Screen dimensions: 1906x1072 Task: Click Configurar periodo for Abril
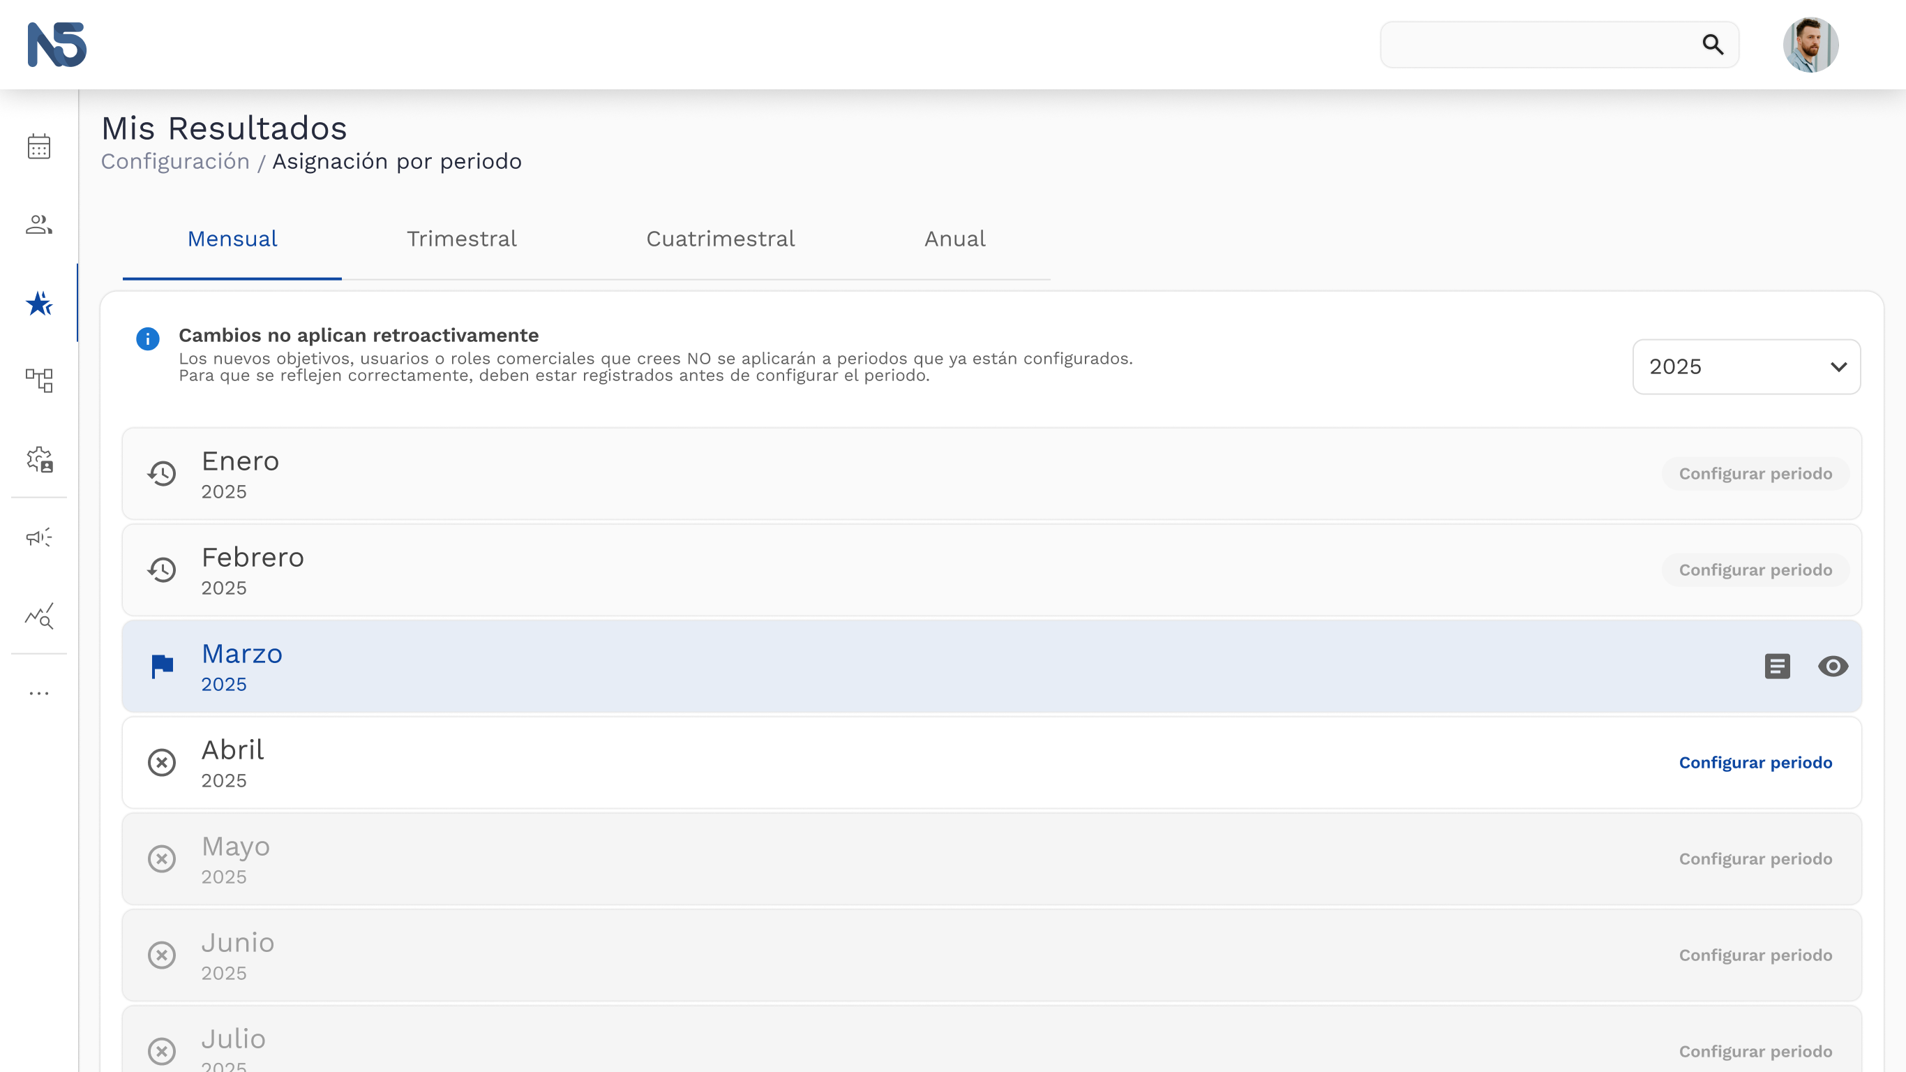(x=1755, y=763)
